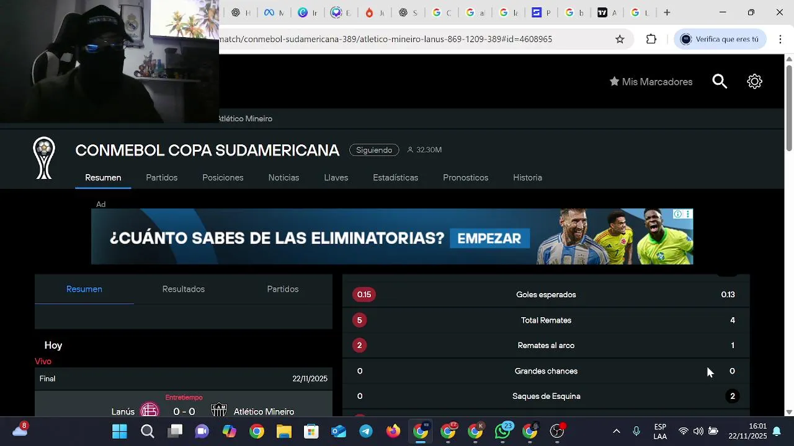
Task: Click the Remates al arco stat label
Action: click(x=546, y=346)
